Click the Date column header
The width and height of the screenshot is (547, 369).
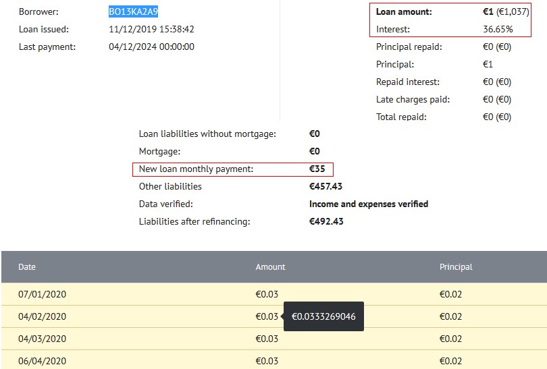(27, 267)
